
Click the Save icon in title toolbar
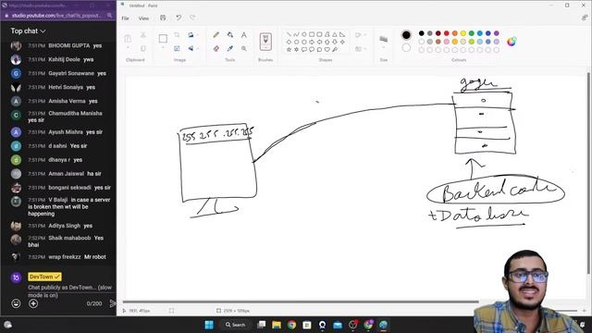(x=163, y=18)
